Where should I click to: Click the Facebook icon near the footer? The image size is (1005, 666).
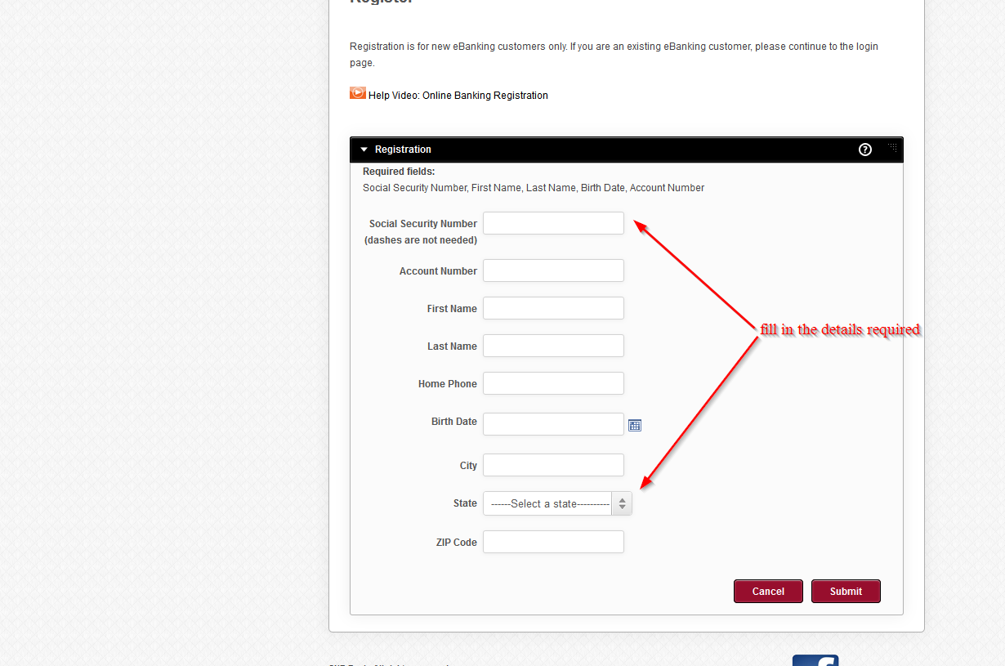(x=815, y=660)
